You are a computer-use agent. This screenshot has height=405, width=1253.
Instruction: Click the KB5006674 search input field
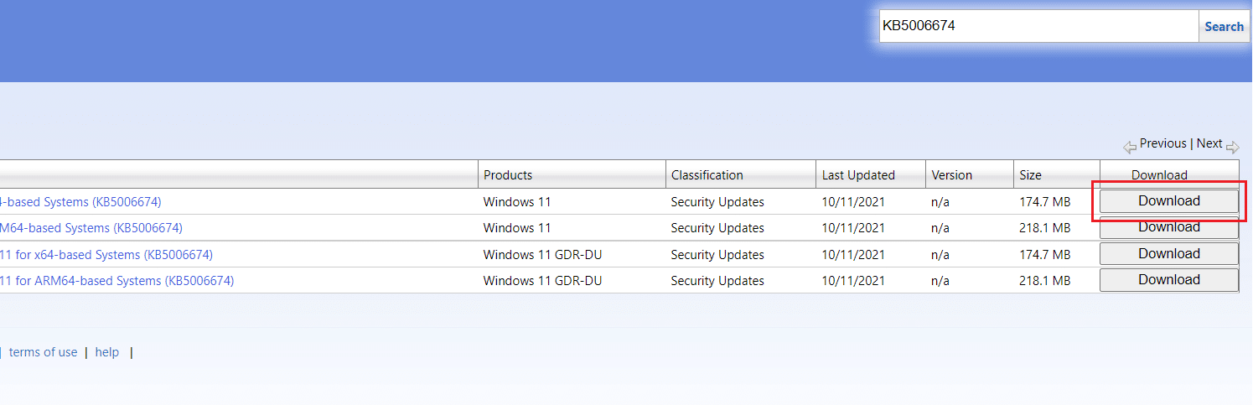click(x=1038, y=27)
